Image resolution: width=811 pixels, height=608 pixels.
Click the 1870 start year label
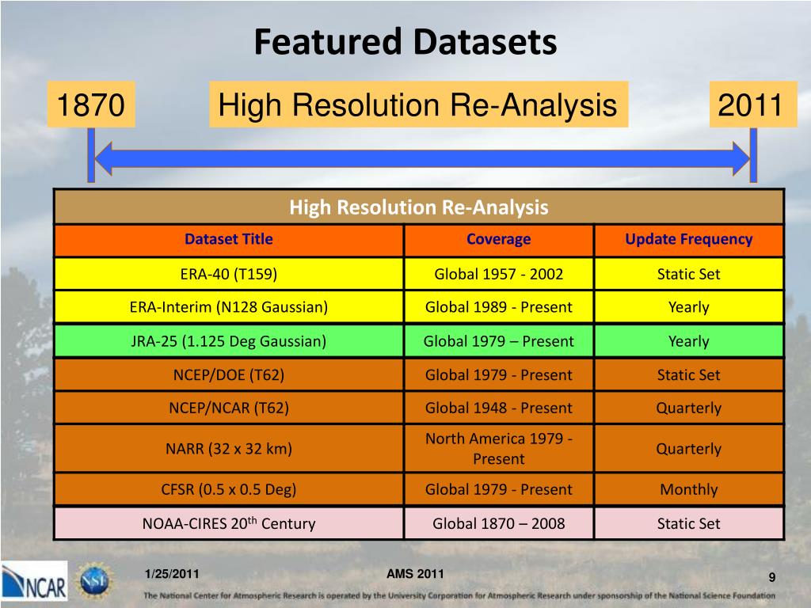tap(91, 104)
